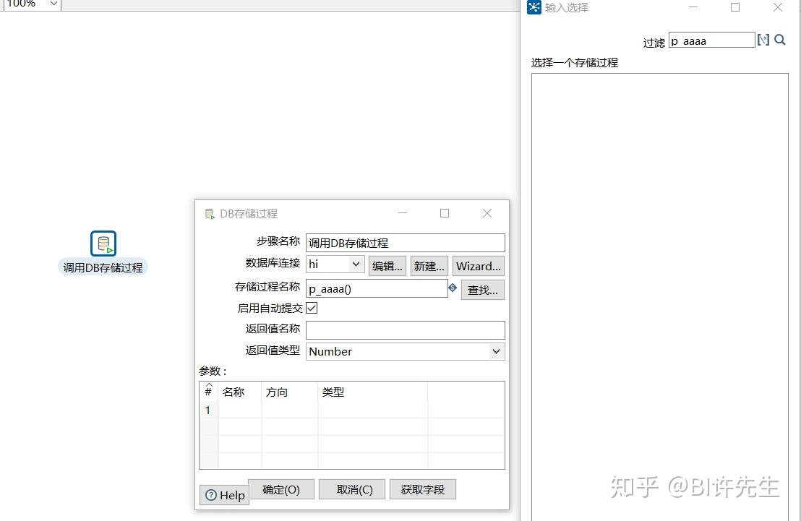
Task: Open the 返回值类型 dropdown showing Number
Action: click(496, 351)
